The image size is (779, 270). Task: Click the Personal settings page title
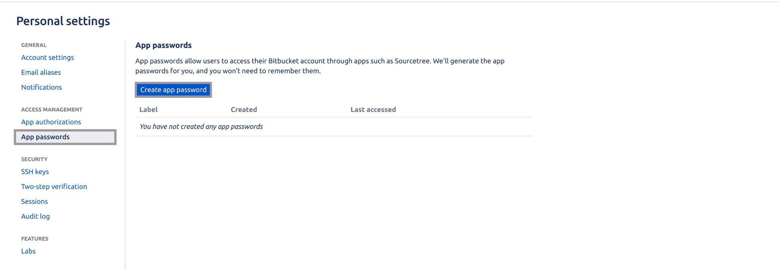coord(63,21)
